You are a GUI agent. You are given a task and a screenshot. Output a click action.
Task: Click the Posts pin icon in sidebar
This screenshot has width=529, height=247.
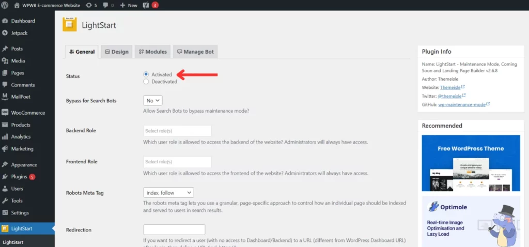click(x=5, y=49)
